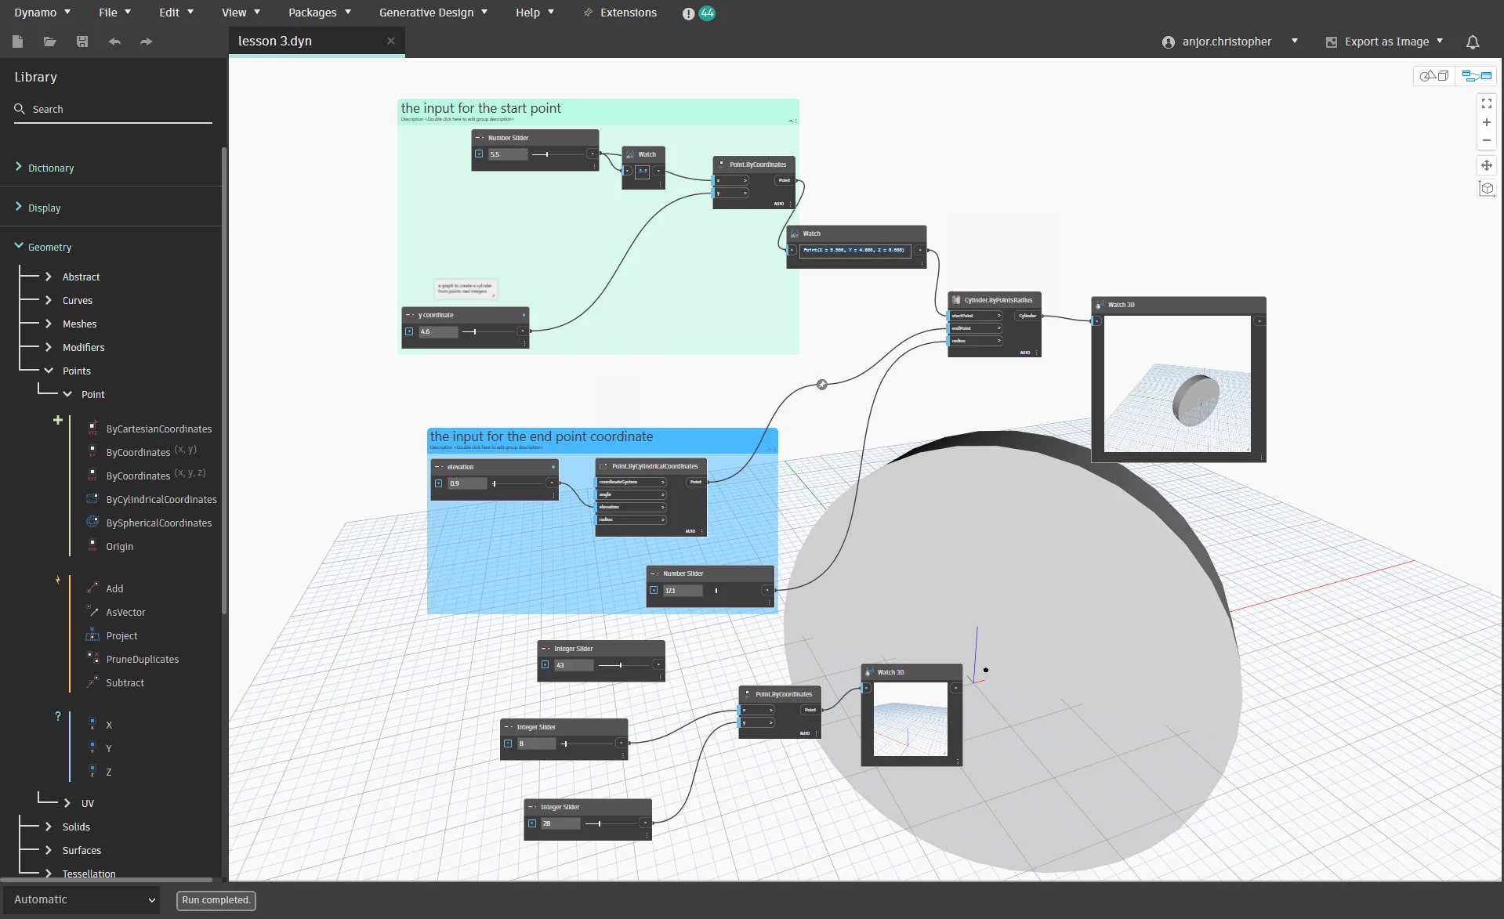Viewport: 1504px width, 919px height.
Task: Expand the Display library category
Action: [19, 207]
